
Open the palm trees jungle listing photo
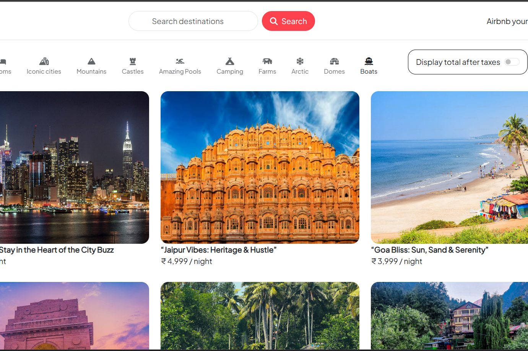[x=260, y=316]
